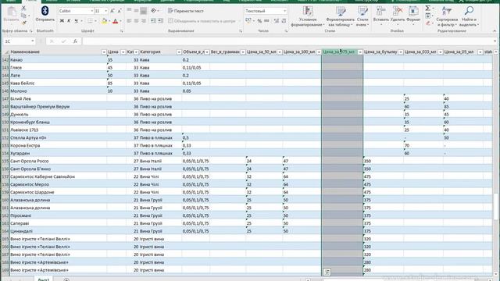Click the Quick Analysis icon below selection
Screen dimensions: 500x281
[x=327, y=272]
